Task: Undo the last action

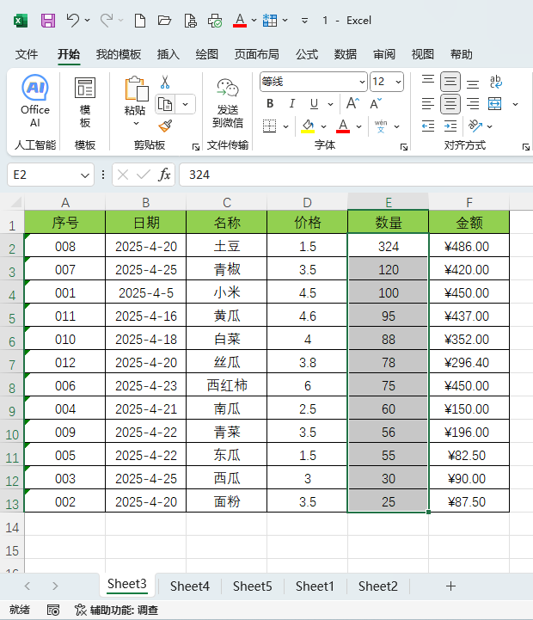Action: coord(73,20)
